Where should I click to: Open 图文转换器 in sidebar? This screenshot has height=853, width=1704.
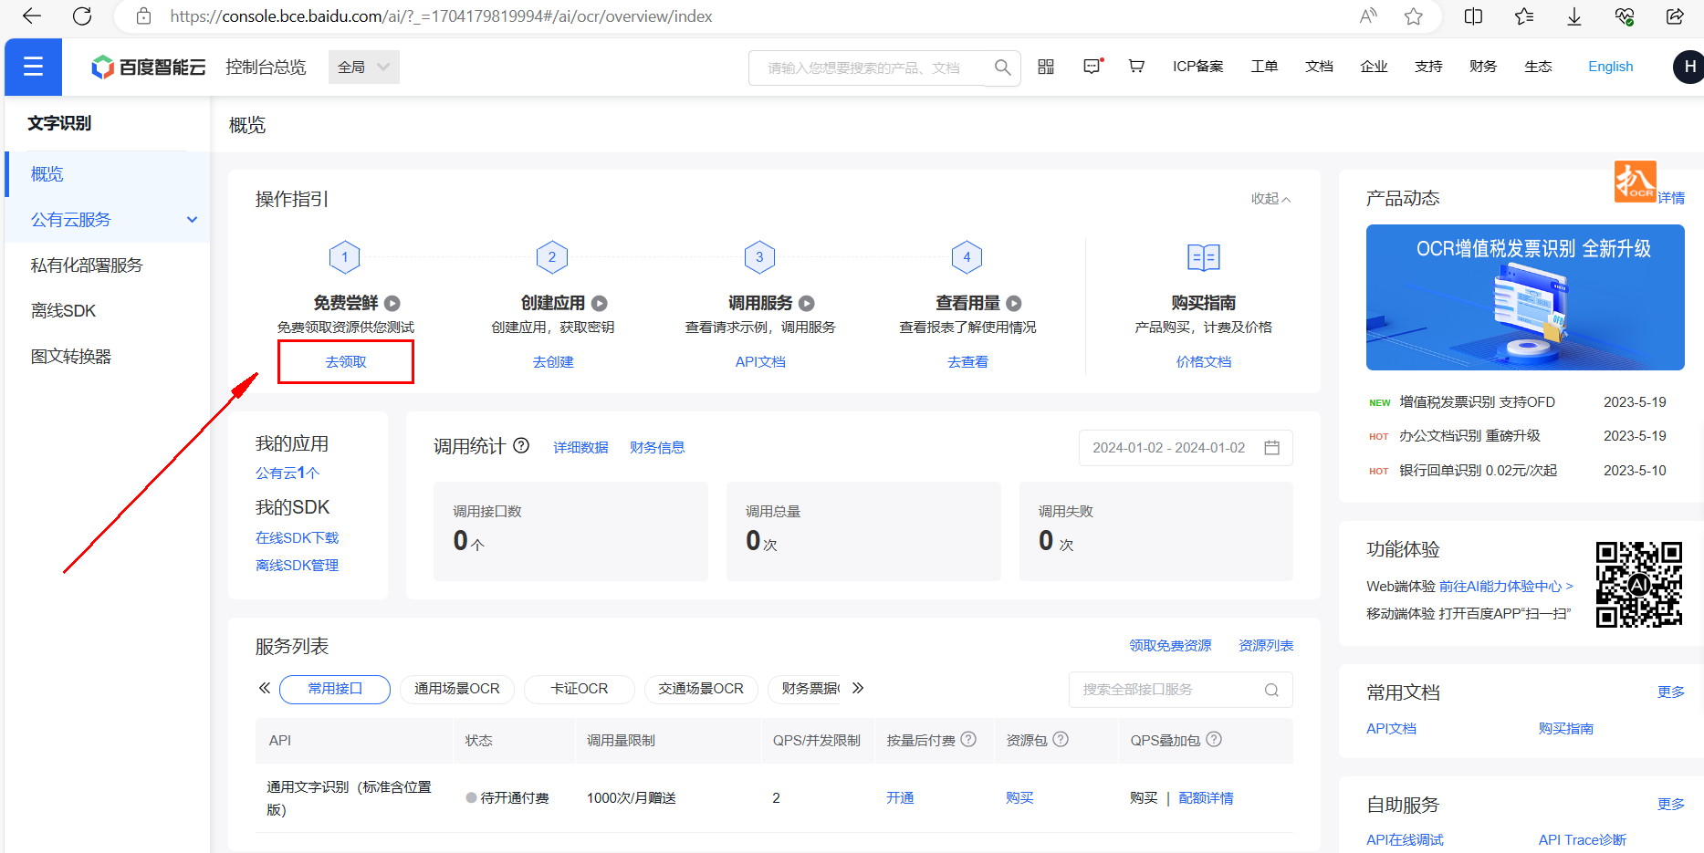[x=71, y=357]
